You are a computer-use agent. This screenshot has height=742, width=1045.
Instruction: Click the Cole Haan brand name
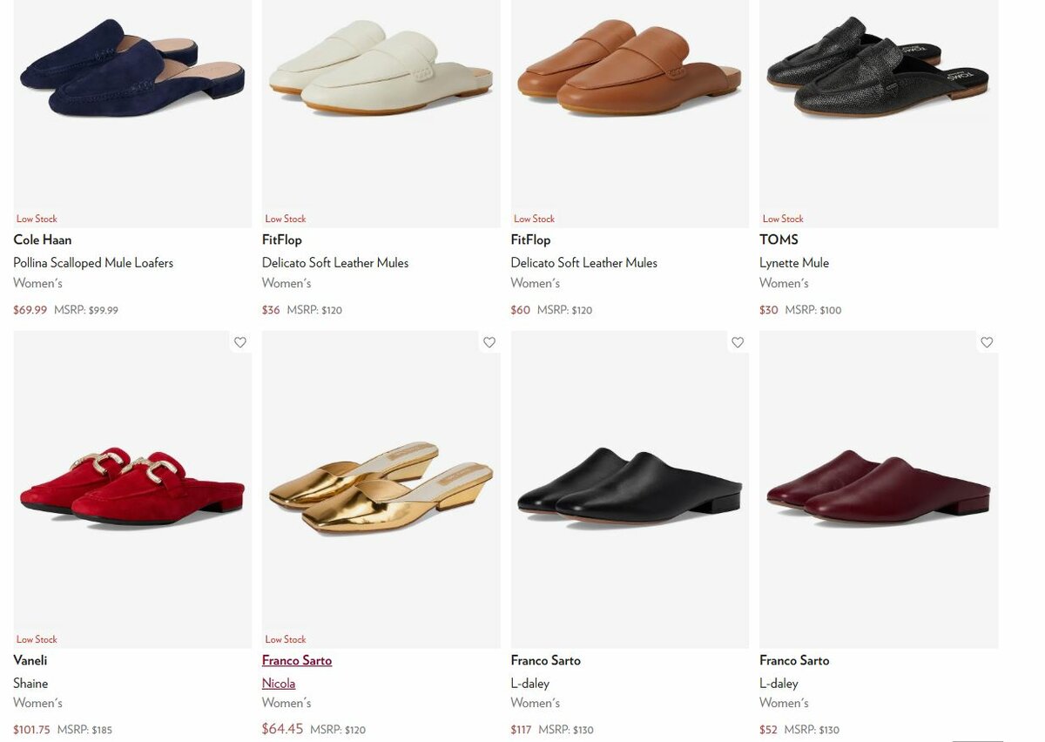pyautogui.click(x=43, y=239)
